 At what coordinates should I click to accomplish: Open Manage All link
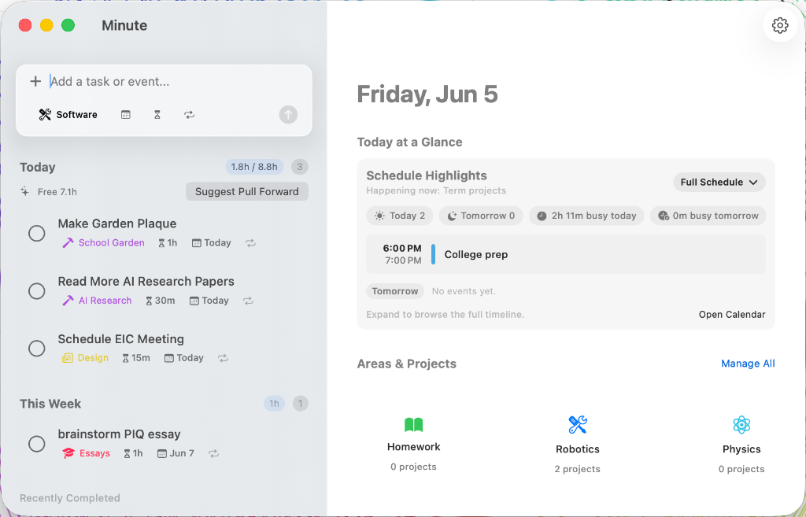748,364
